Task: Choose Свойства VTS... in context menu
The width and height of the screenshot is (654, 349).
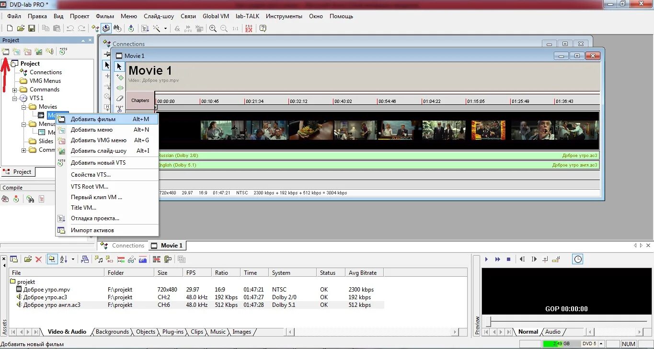Action: click(107, 175)
